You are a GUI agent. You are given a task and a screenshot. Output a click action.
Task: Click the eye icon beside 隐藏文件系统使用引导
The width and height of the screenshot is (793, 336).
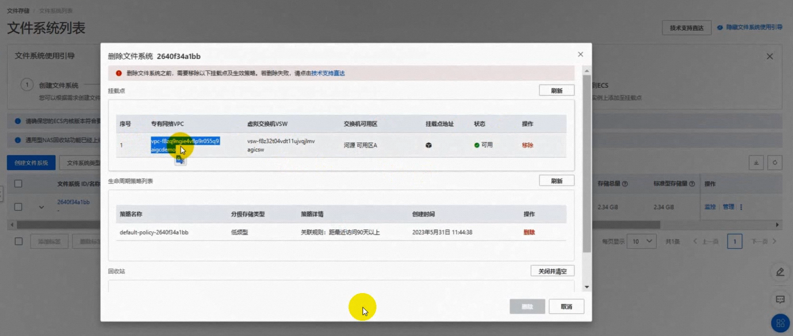[720, 27]
